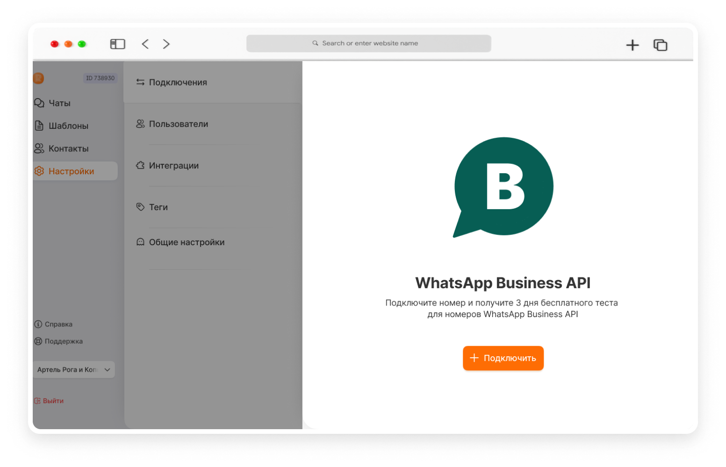Click the Пользователи users icon
The width and height of the screenshot is (726, 467).
[140, 124]
